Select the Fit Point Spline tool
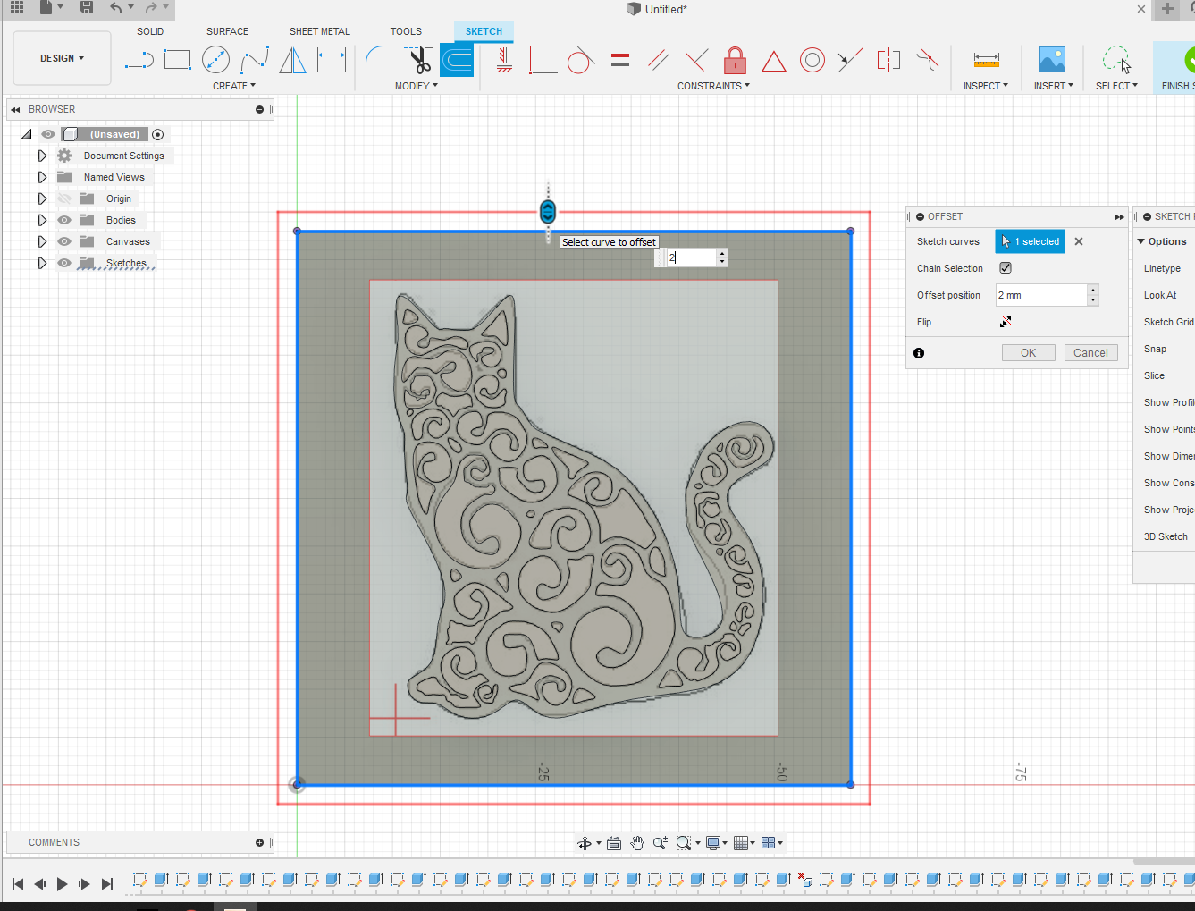 255,60
